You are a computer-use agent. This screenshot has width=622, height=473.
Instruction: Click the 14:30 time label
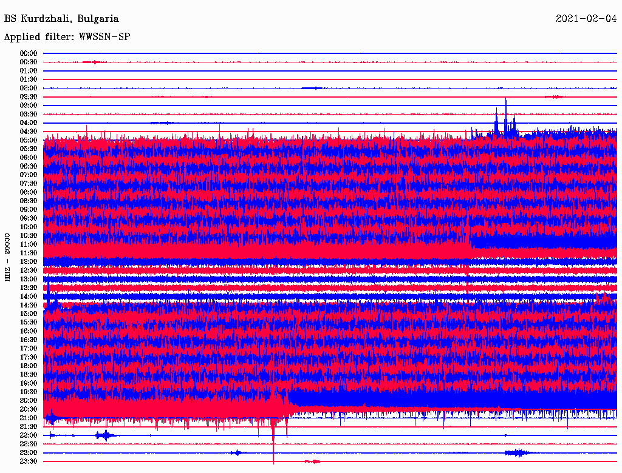click(29, 305)
